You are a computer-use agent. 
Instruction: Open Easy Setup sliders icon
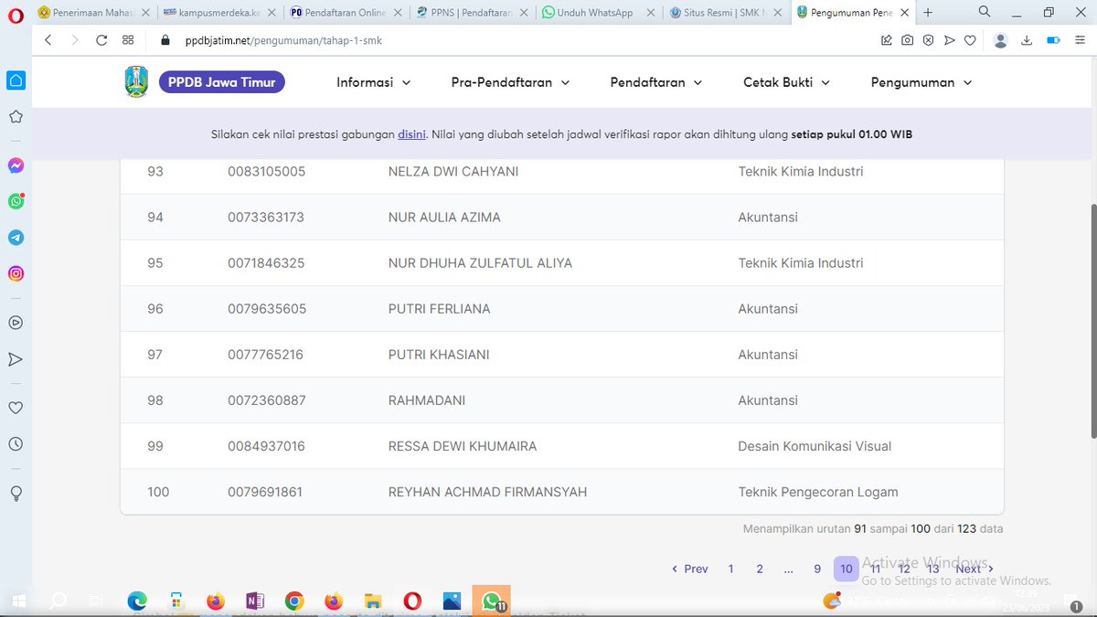pos(1080,40)
